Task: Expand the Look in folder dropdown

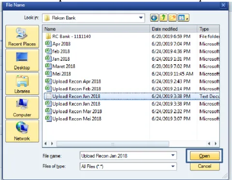Action: point(141,18)
